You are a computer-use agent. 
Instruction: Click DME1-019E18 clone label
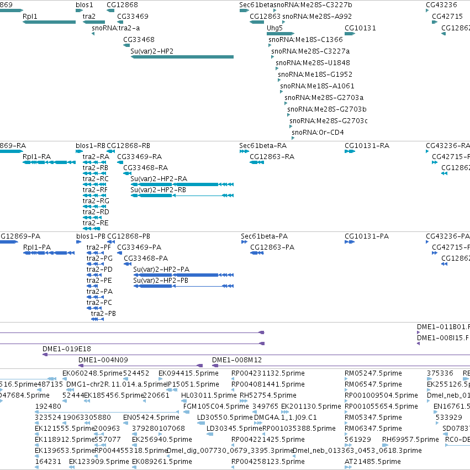(66, 349)
